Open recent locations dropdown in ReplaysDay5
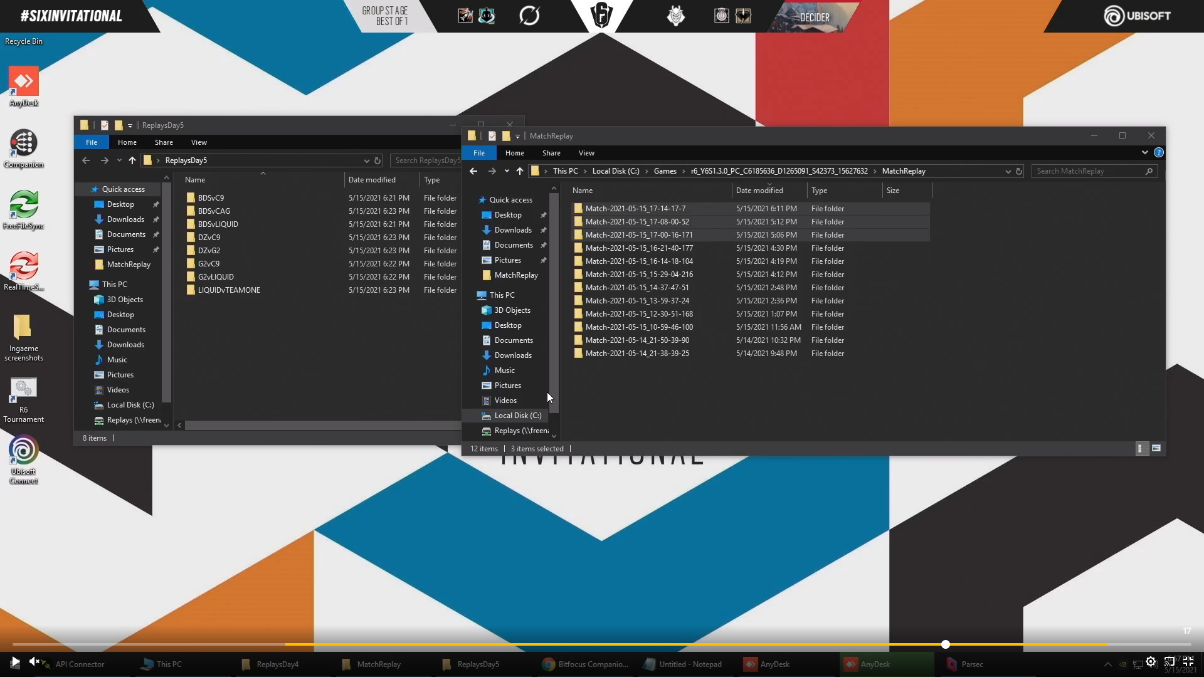The width and height of the screenshot is (1204, 677). pos(119,160)
